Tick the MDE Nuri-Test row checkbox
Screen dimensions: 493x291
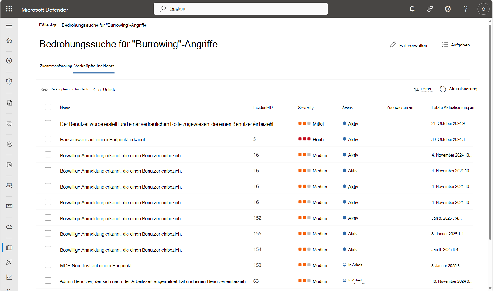click(48, 265)
